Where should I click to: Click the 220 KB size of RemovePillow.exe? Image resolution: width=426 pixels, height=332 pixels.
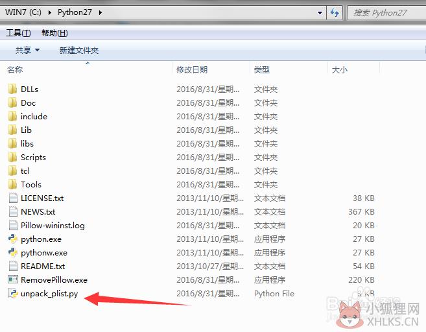(x=361, y=280)
